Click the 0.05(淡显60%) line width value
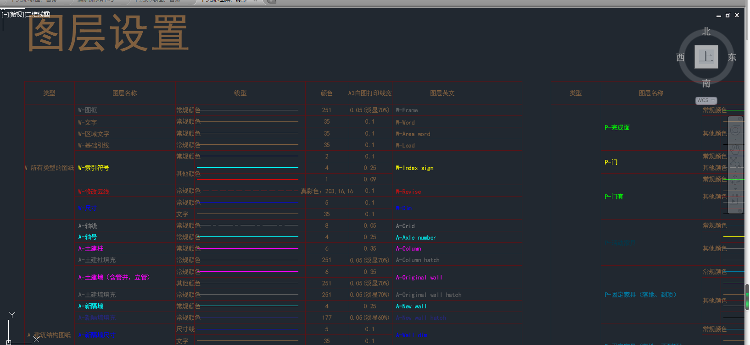Screen dimensions: 750x345 point(369,318)
